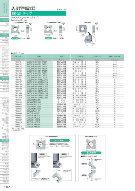The width and height of the screenshot is (135, 191).
Task: Click the 型番 column header
Action: 39,56
